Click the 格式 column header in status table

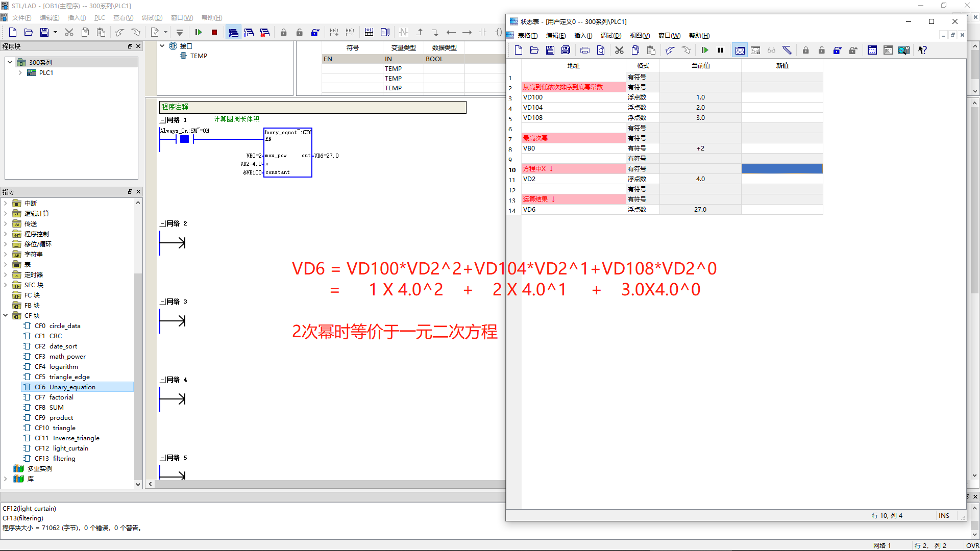643,66
